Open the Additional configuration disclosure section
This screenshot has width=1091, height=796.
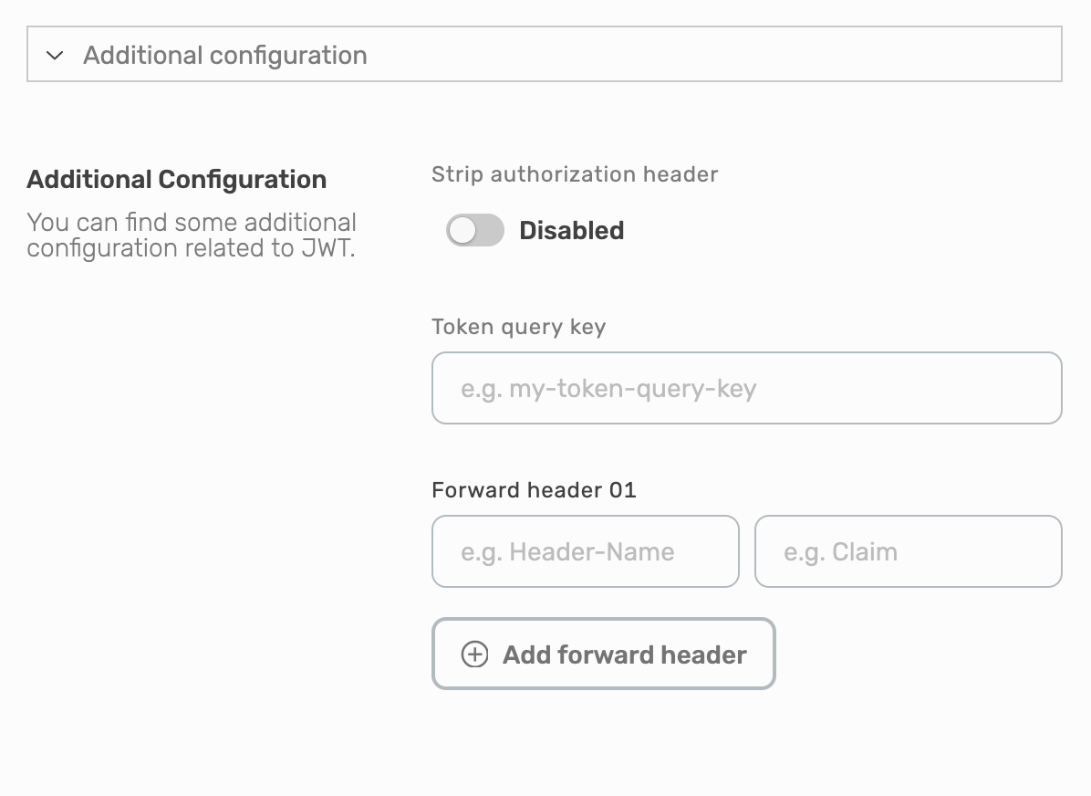pyautogui.click(x=545, y=54)
